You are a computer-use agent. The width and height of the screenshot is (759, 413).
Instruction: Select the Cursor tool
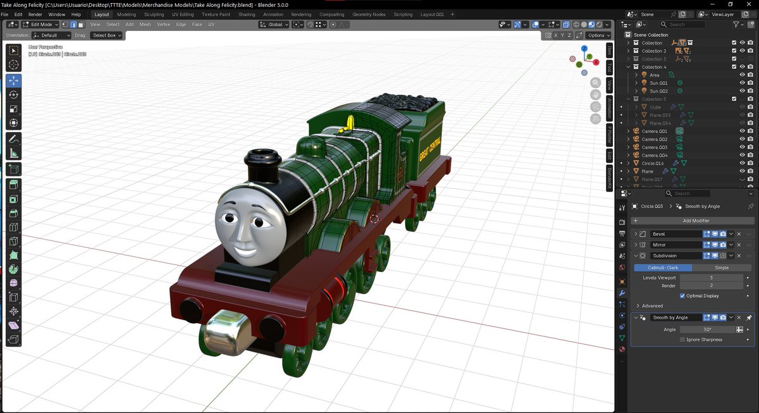click(13, 65)
